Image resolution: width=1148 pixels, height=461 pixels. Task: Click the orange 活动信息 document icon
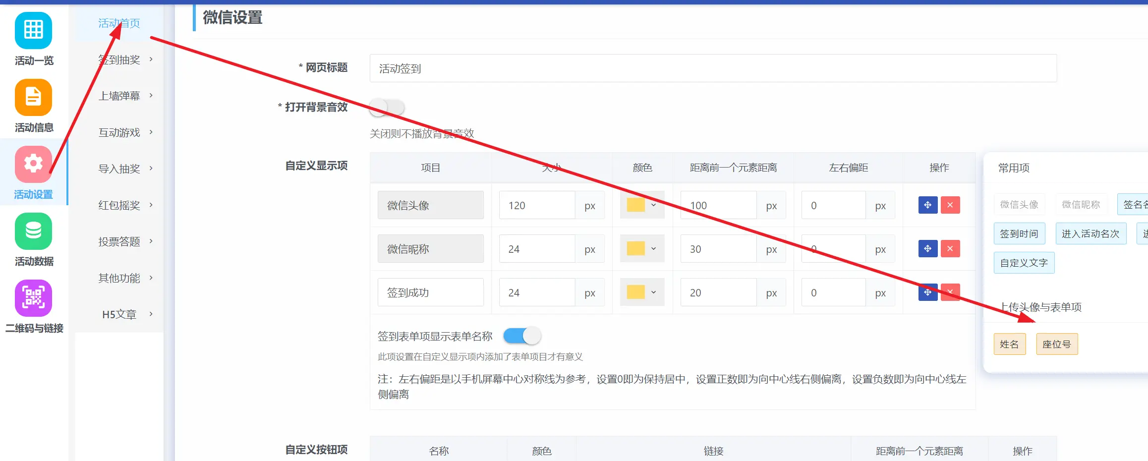33,97
